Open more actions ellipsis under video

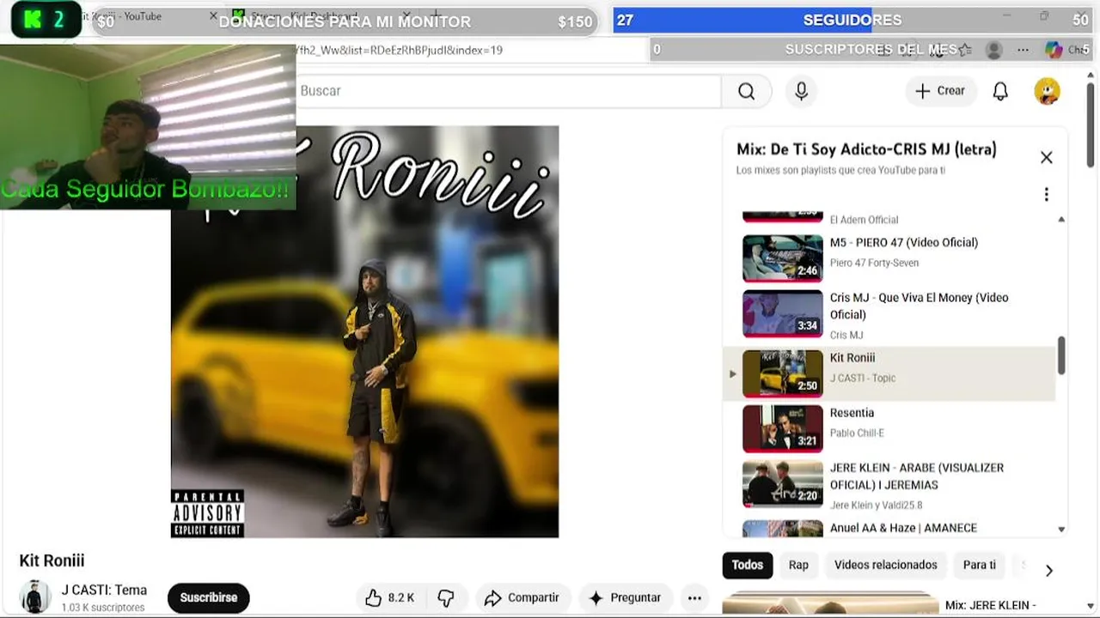coord(694,598)
